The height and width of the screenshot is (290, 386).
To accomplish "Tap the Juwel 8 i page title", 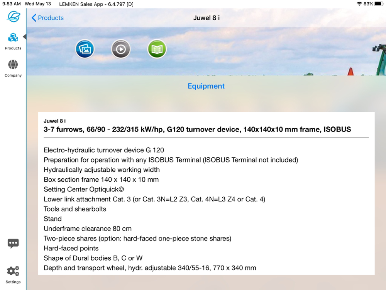I will 206,18.
